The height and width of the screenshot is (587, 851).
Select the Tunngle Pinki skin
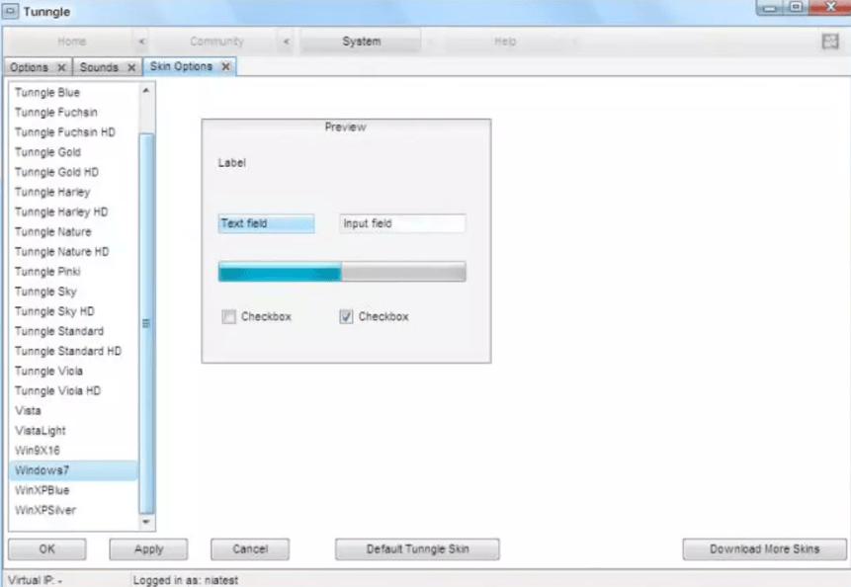point(74,271)
